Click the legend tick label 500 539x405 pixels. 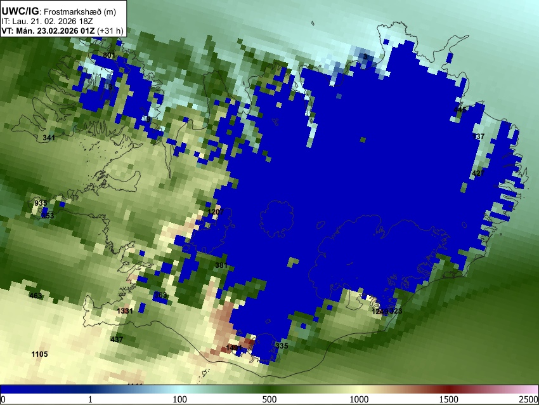tap(269, 399)
